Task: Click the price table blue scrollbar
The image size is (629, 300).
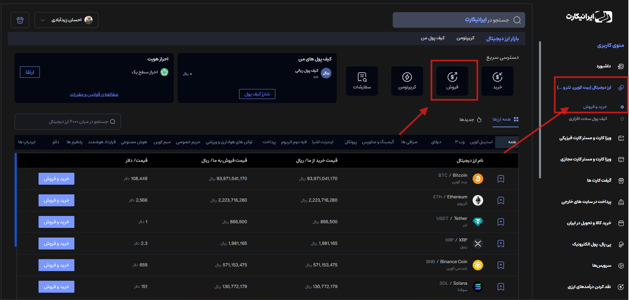Action: [16, 200]
